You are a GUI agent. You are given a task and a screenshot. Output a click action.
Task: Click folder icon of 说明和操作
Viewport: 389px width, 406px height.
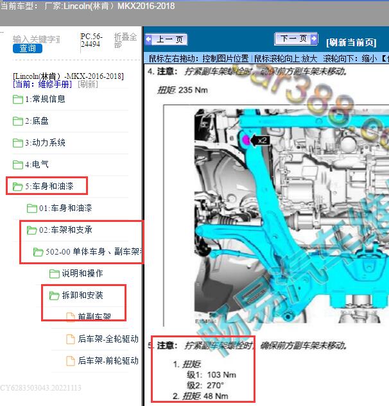[x=55, y=274]
